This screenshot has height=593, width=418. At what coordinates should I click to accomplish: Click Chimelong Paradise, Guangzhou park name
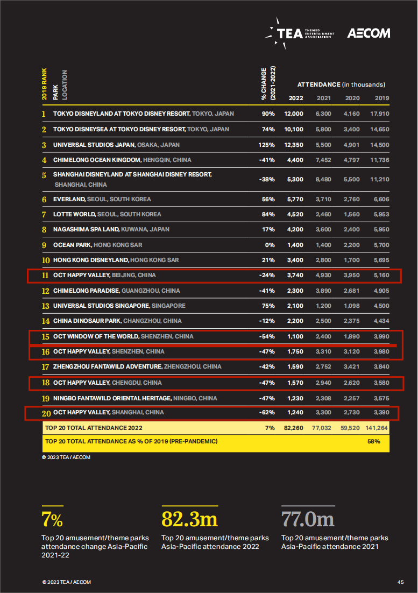(x=116, y=291)
